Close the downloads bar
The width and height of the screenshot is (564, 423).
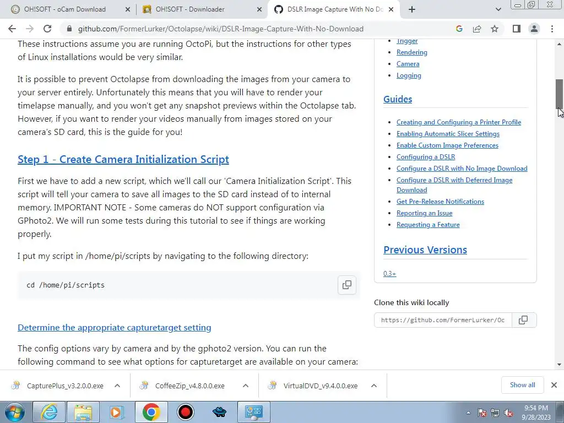click(x=554, y=385)
